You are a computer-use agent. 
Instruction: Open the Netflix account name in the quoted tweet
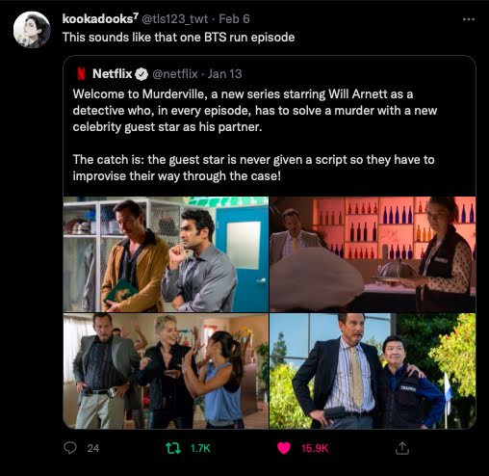coord(112,74)
